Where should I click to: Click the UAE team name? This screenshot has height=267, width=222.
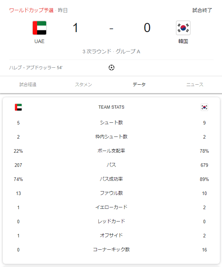click(x=39, y=41)
